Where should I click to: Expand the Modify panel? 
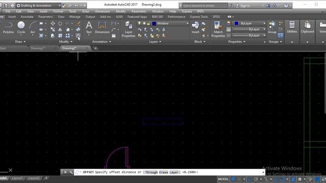[66, 42]
